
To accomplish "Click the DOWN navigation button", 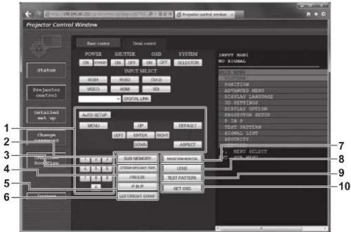I will 141,144.
